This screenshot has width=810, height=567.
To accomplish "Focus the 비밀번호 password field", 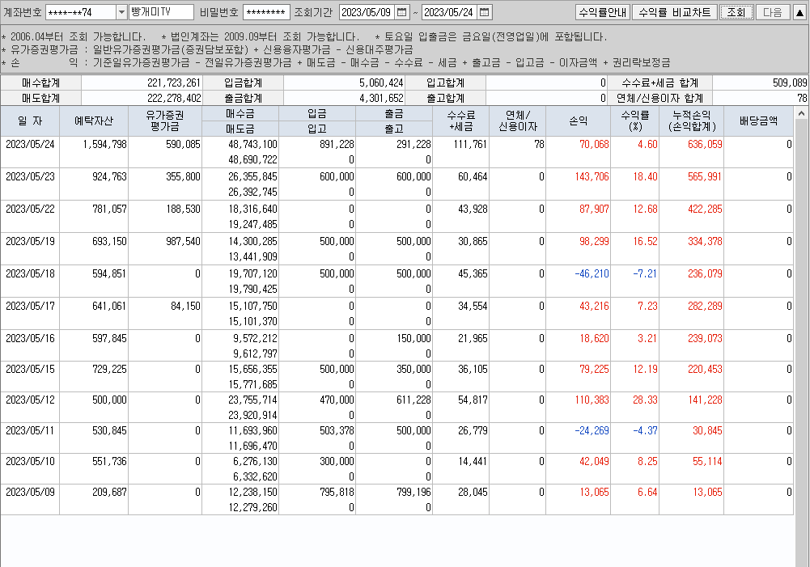I will tap(266, 12).
